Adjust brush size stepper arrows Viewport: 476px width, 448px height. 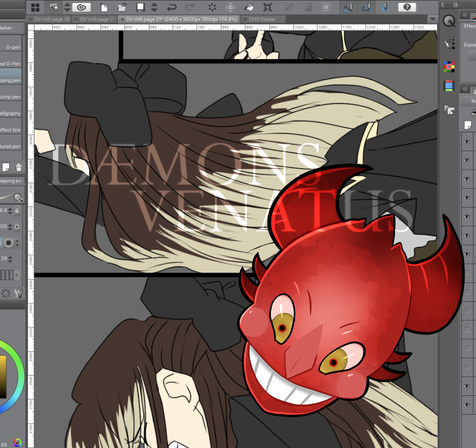17,210
